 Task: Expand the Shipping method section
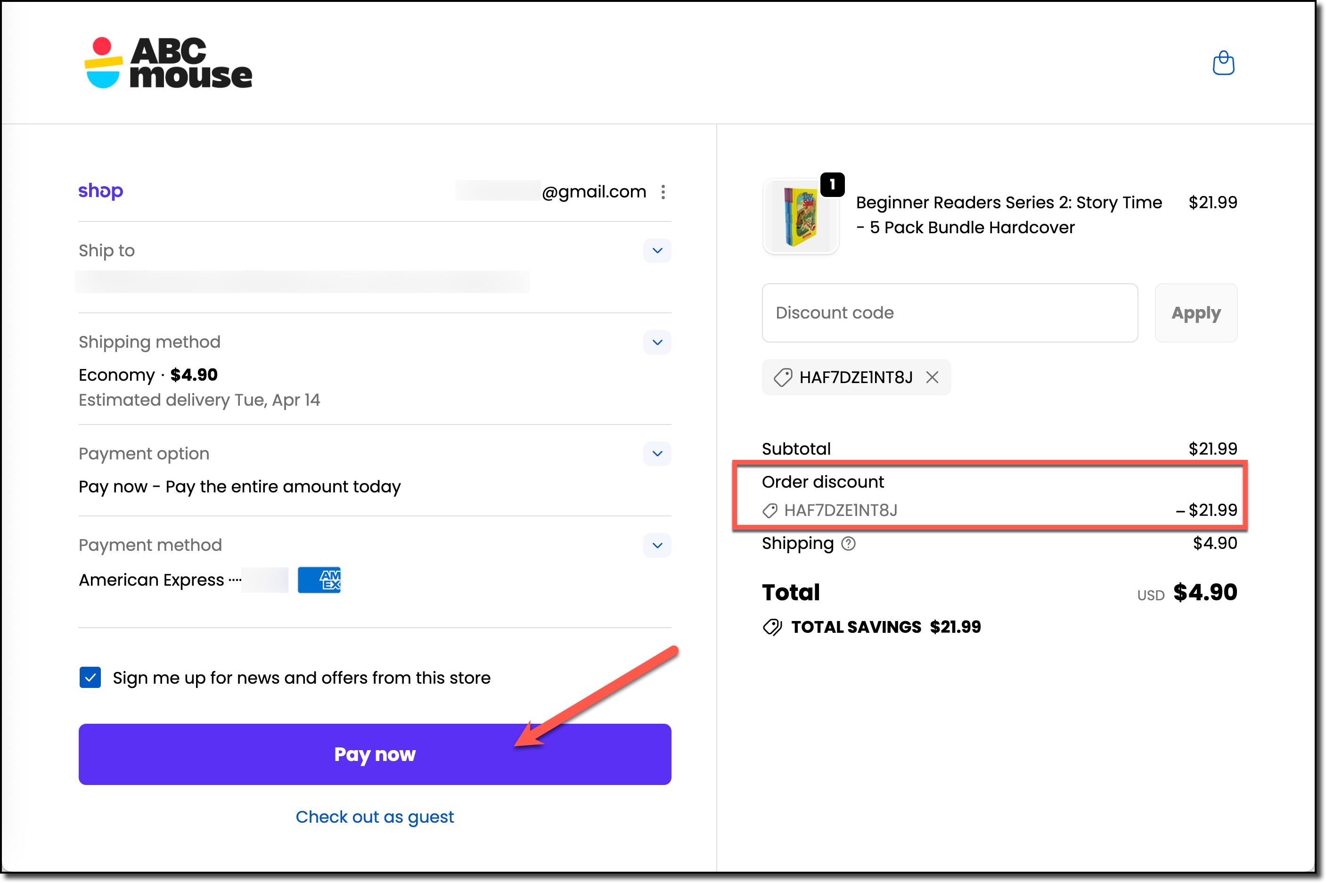656,343
